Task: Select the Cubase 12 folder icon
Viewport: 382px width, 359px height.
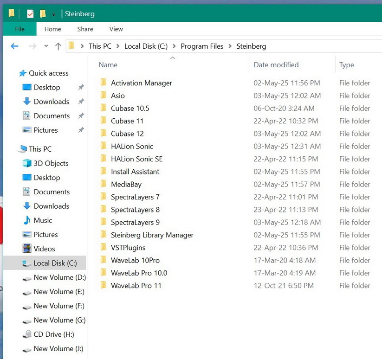Action: 104,133
